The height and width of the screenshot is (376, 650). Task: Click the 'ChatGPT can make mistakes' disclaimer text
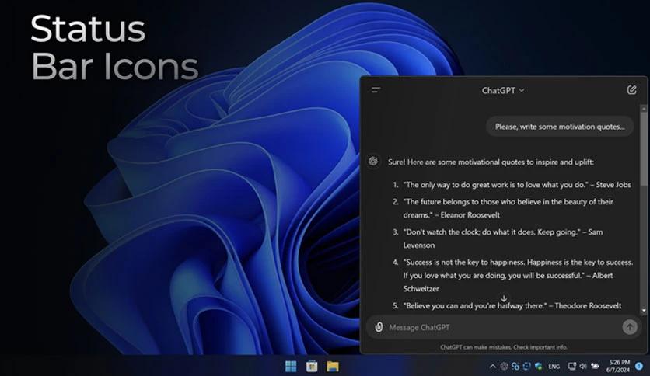click(x=504, y=347)
